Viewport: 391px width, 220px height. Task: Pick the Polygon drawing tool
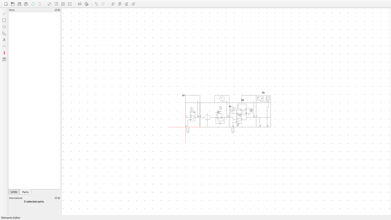point(4,33)
